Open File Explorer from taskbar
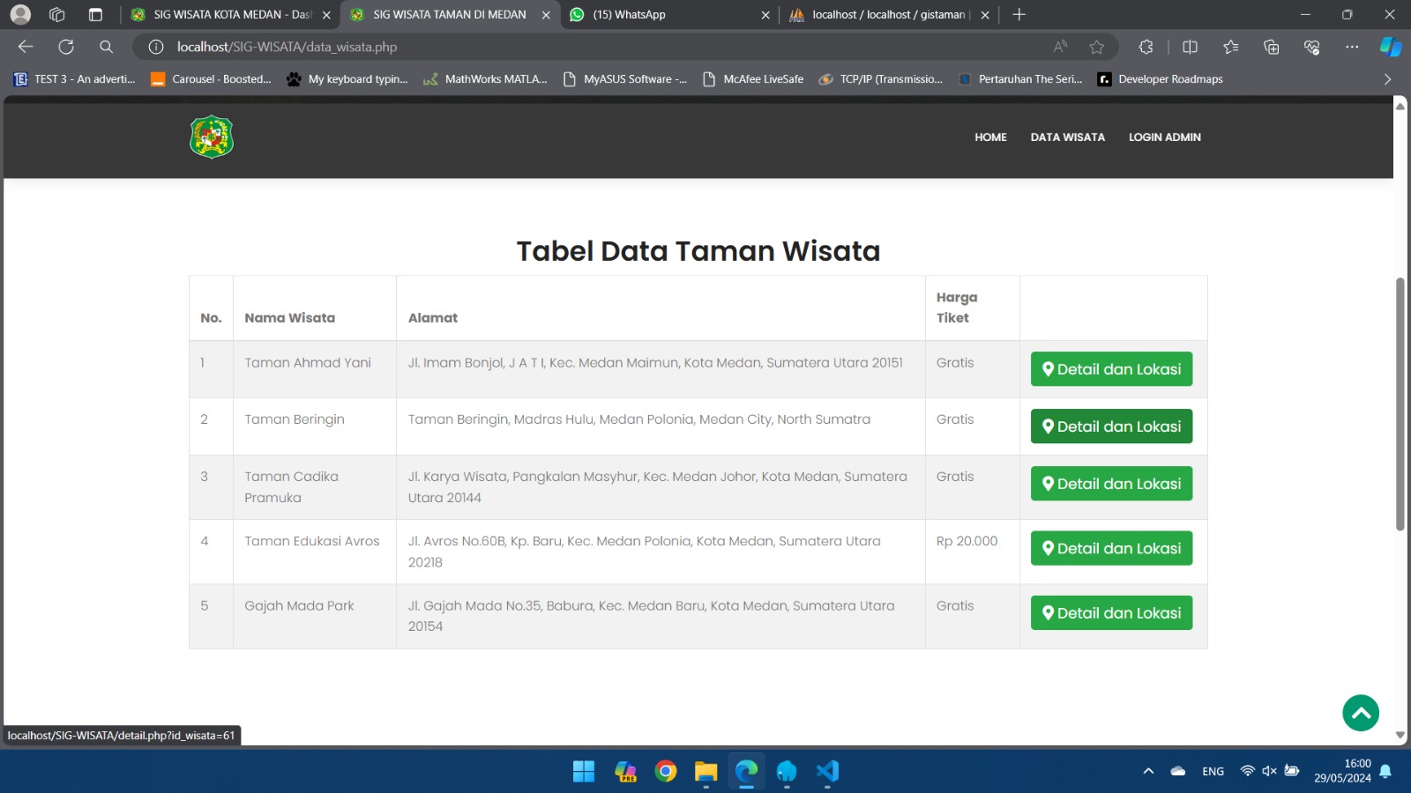The image size is (1411, 793). [705, 772]
